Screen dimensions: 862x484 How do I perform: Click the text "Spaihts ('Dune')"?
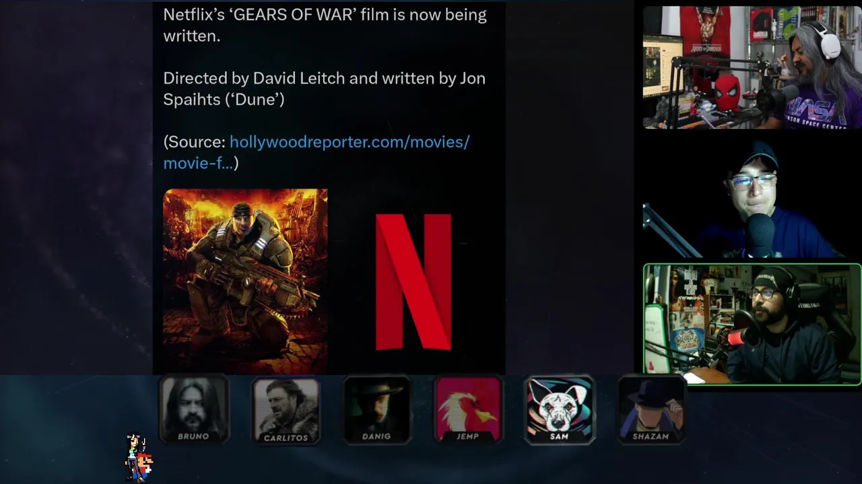click(x=224, y=99)
